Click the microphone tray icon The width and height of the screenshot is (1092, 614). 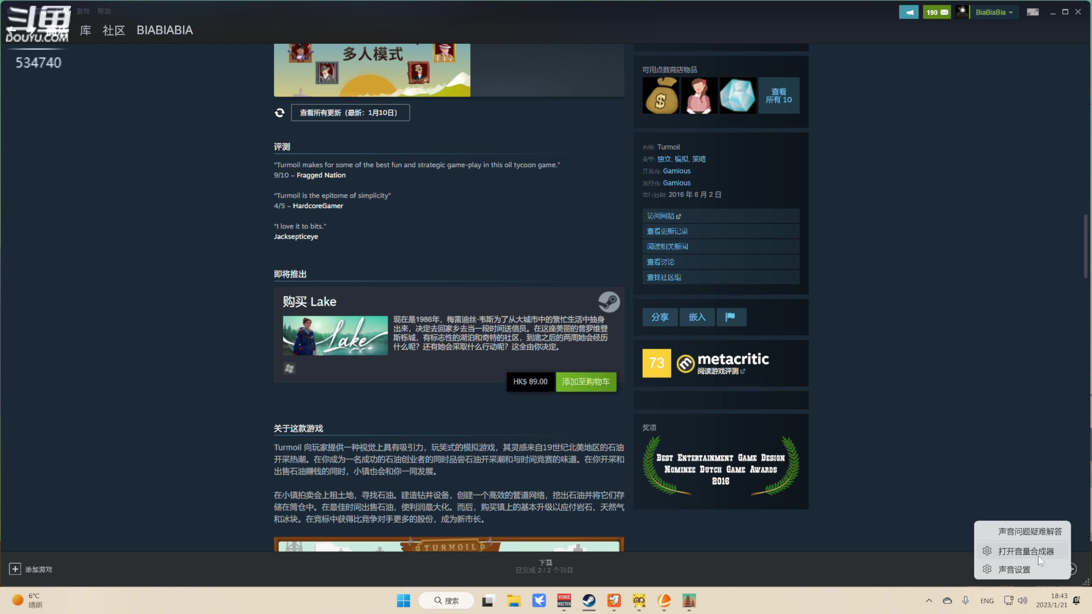pos(965,600)
